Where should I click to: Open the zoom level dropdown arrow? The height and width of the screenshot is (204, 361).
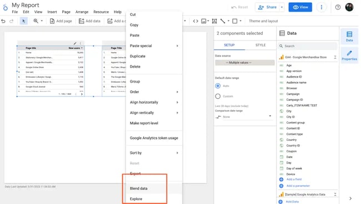point(42,21)
